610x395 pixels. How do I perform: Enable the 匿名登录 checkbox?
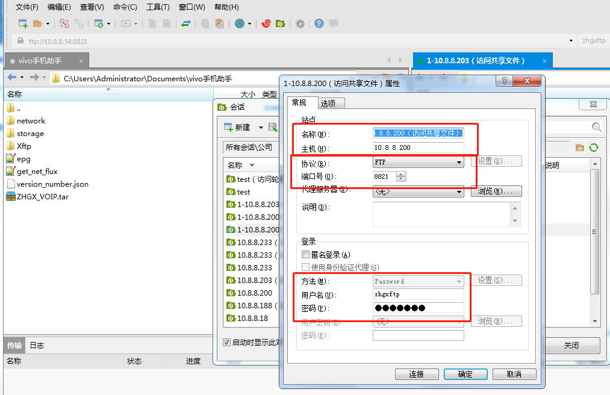tap(306, 255)
